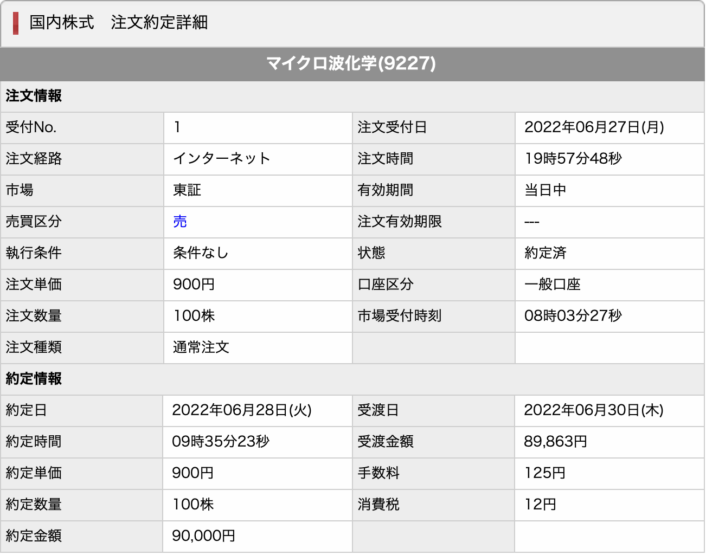Click the 約定数量 label
This screenshot has height=555, width=706.
(34, 505)
